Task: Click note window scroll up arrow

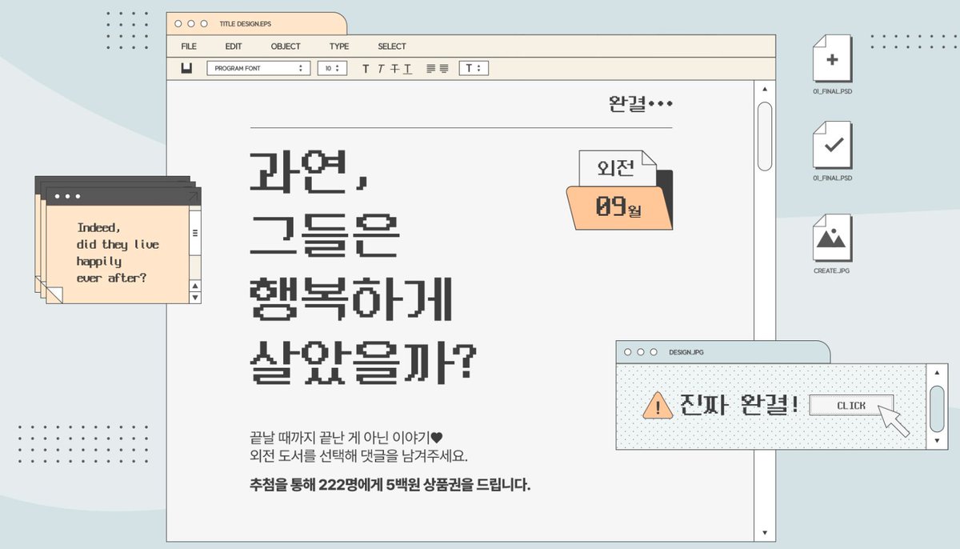Action: click(194, 286)
